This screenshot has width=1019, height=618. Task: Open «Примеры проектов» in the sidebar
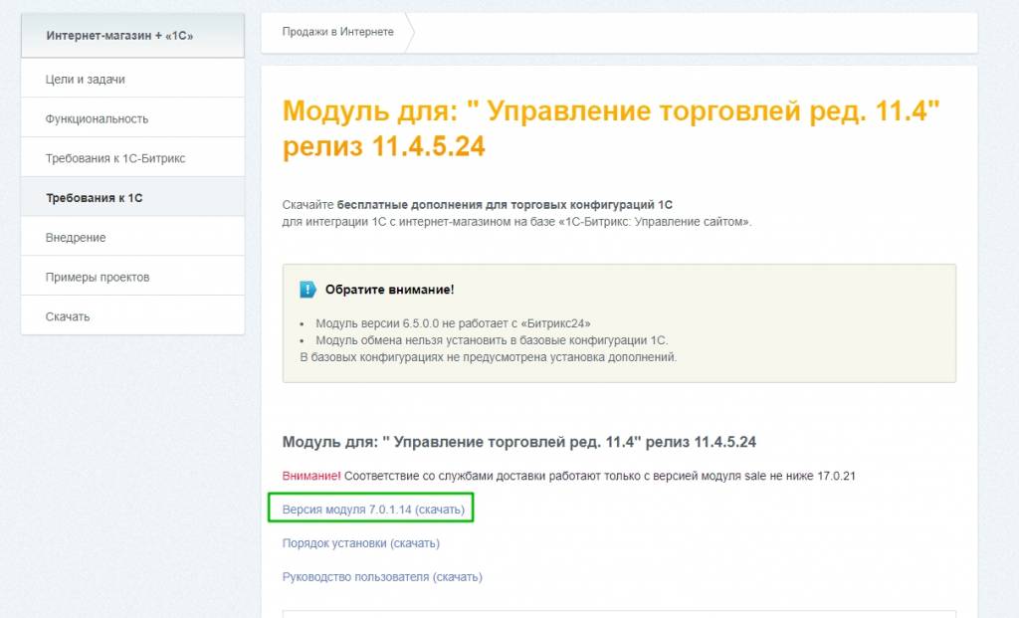[132, 278]
